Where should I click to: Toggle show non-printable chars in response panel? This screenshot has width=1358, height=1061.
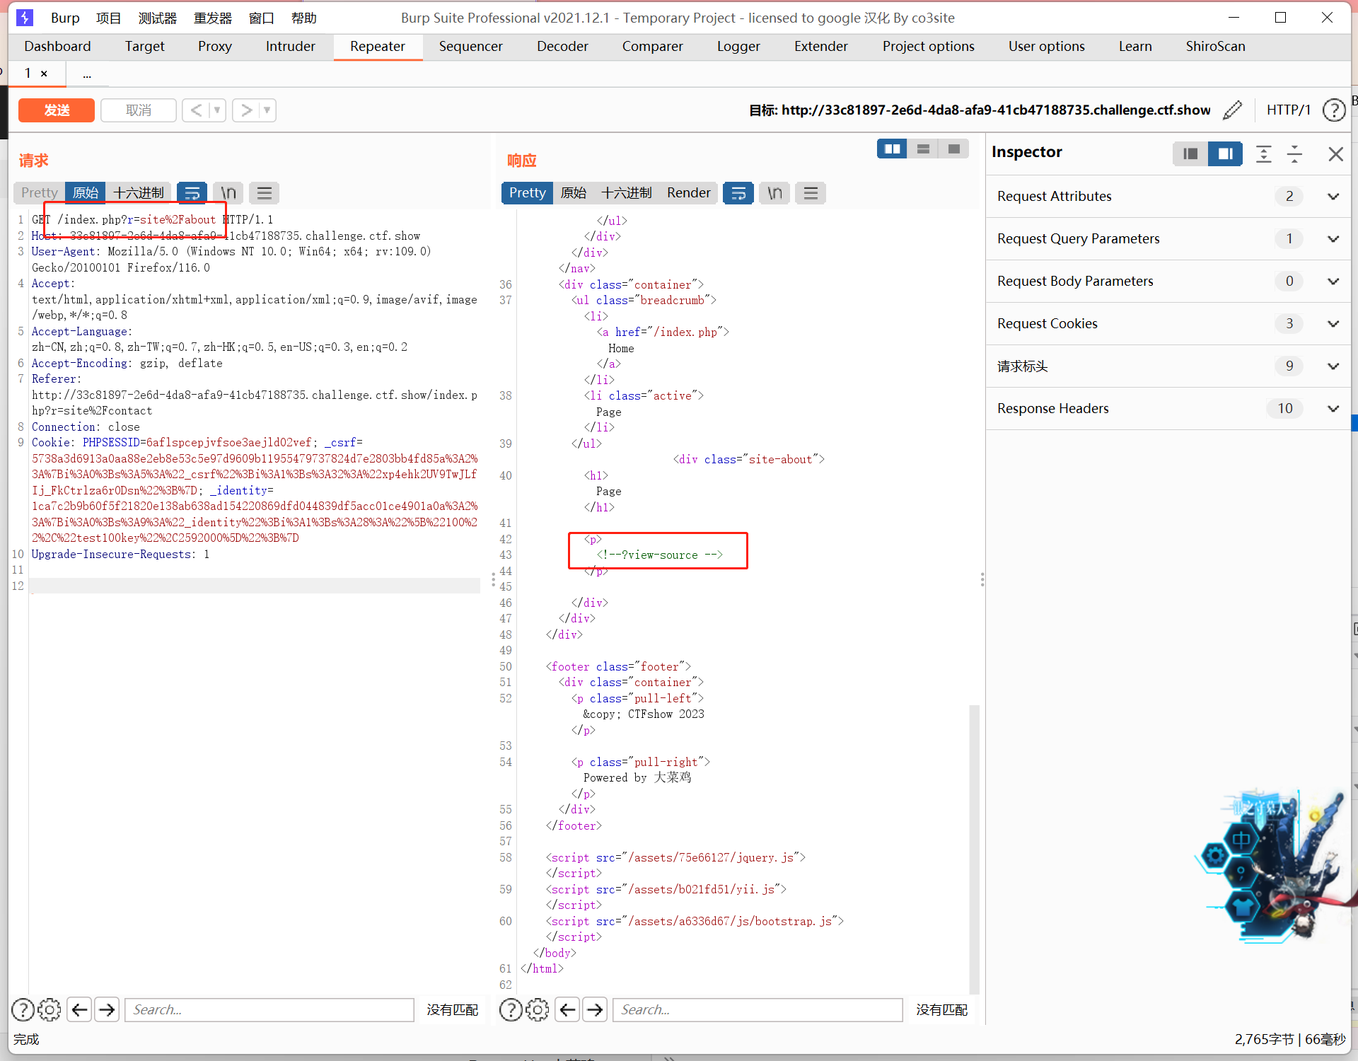coord(774,193)
